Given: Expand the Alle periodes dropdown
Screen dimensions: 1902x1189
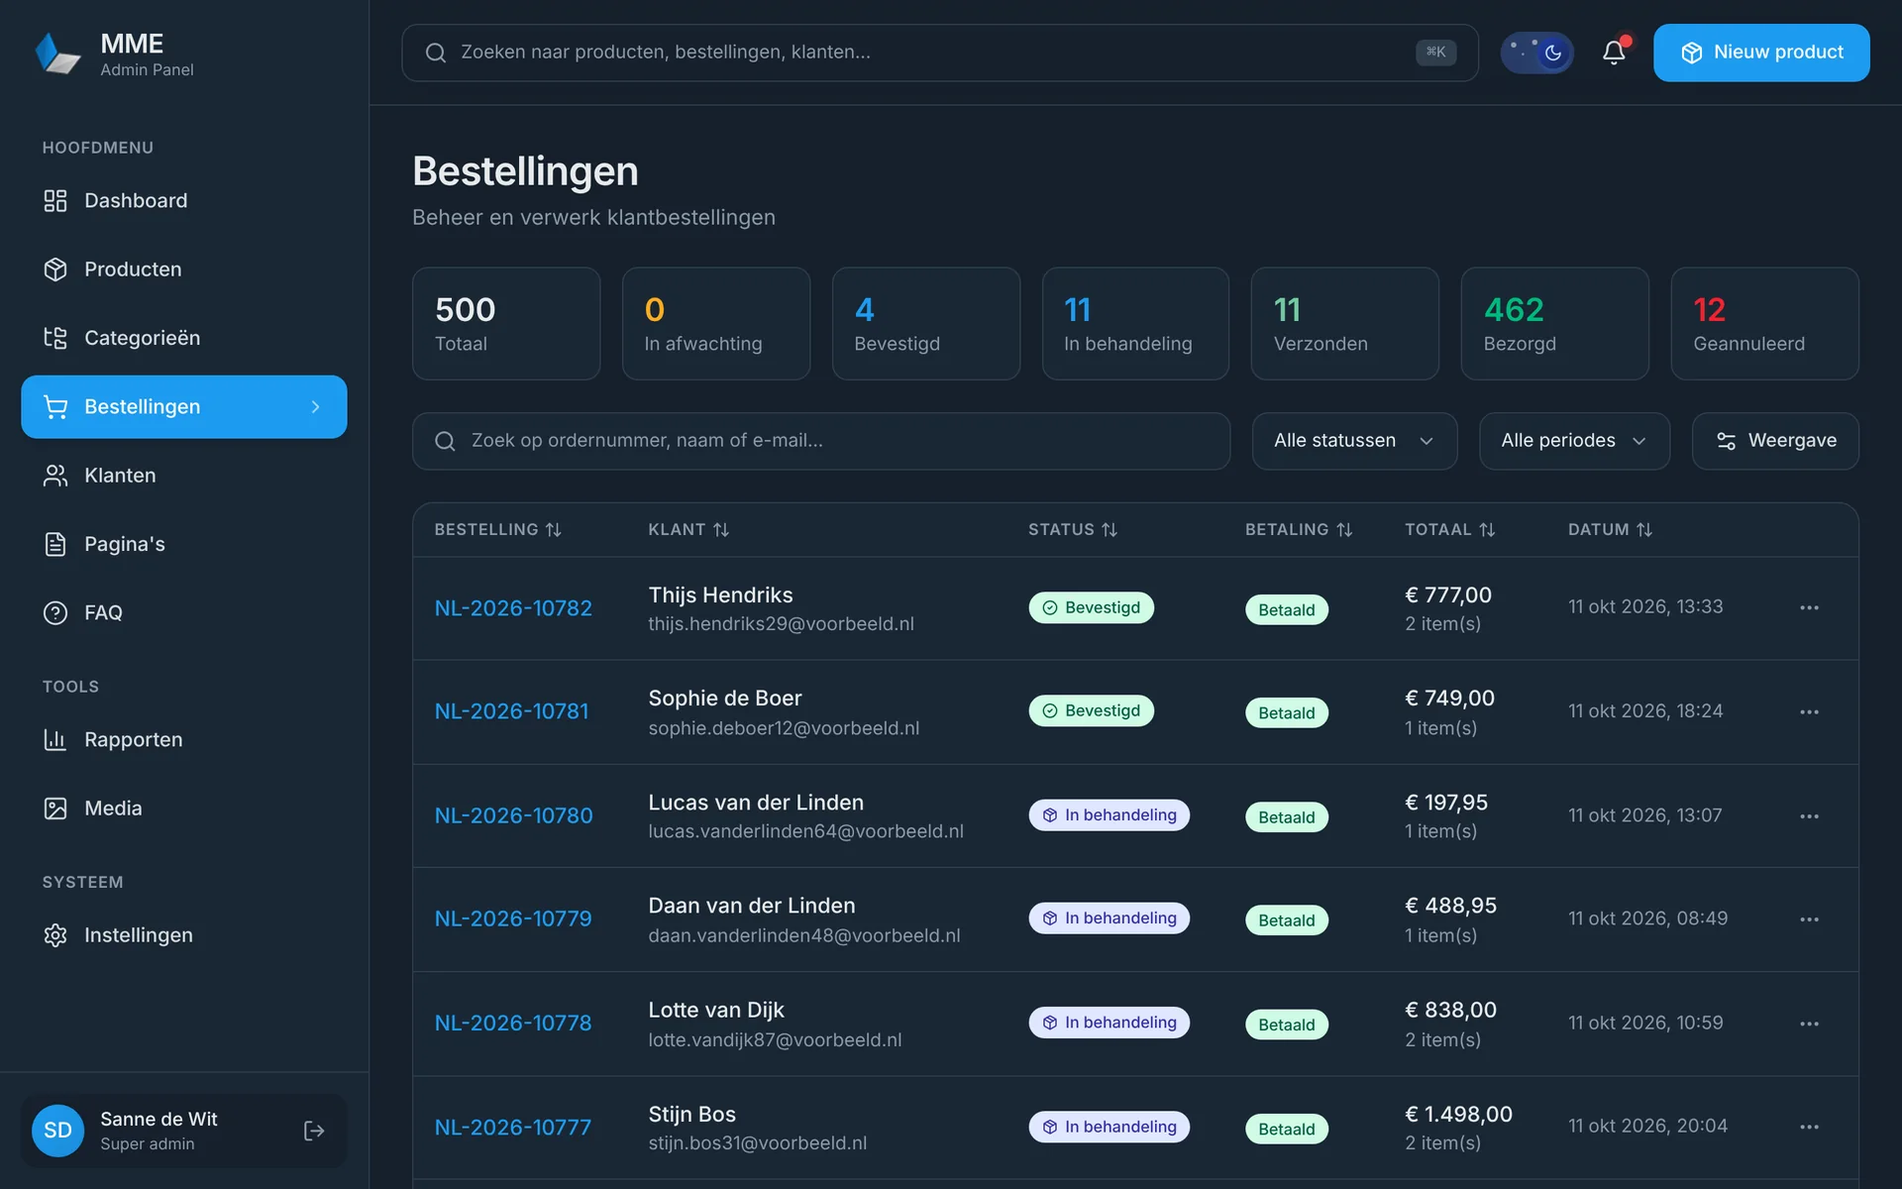Looking at the screenshot, I should click(x=1574, y=441).
